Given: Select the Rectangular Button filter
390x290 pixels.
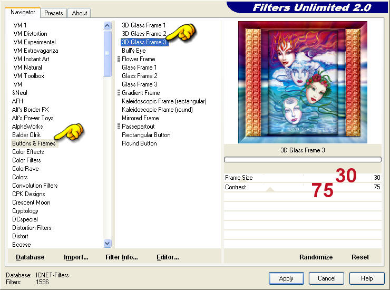Looking at the screenshot, I should pos(146,135).
